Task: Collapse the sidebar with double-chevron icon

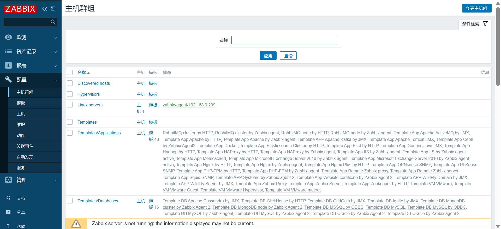Action: pyautogui.click(x=45, y=9)
